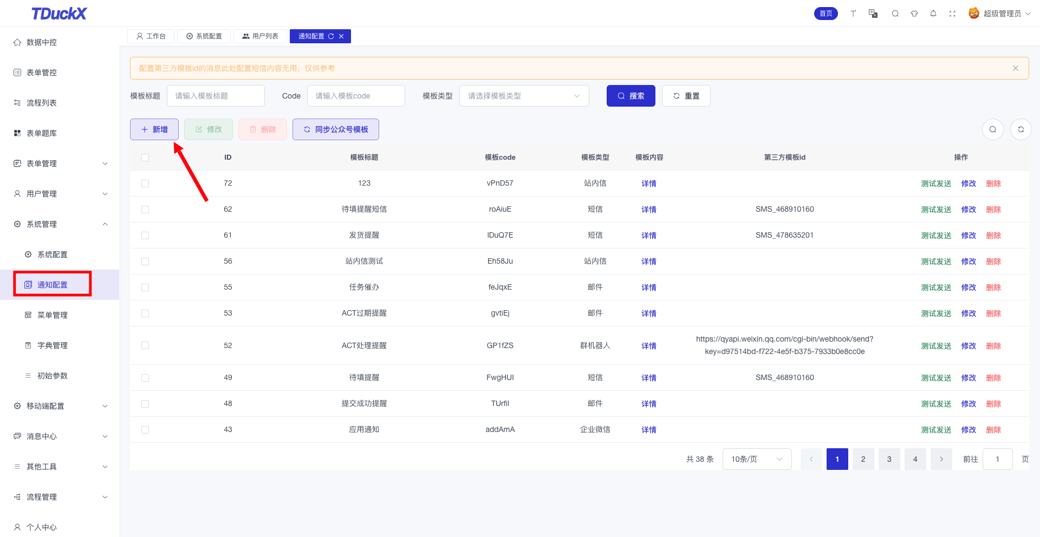Click the admin avatar picture

974,14
